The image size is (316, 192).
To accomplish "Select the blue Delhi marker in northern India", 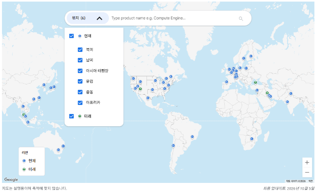I will click(291, 93).
